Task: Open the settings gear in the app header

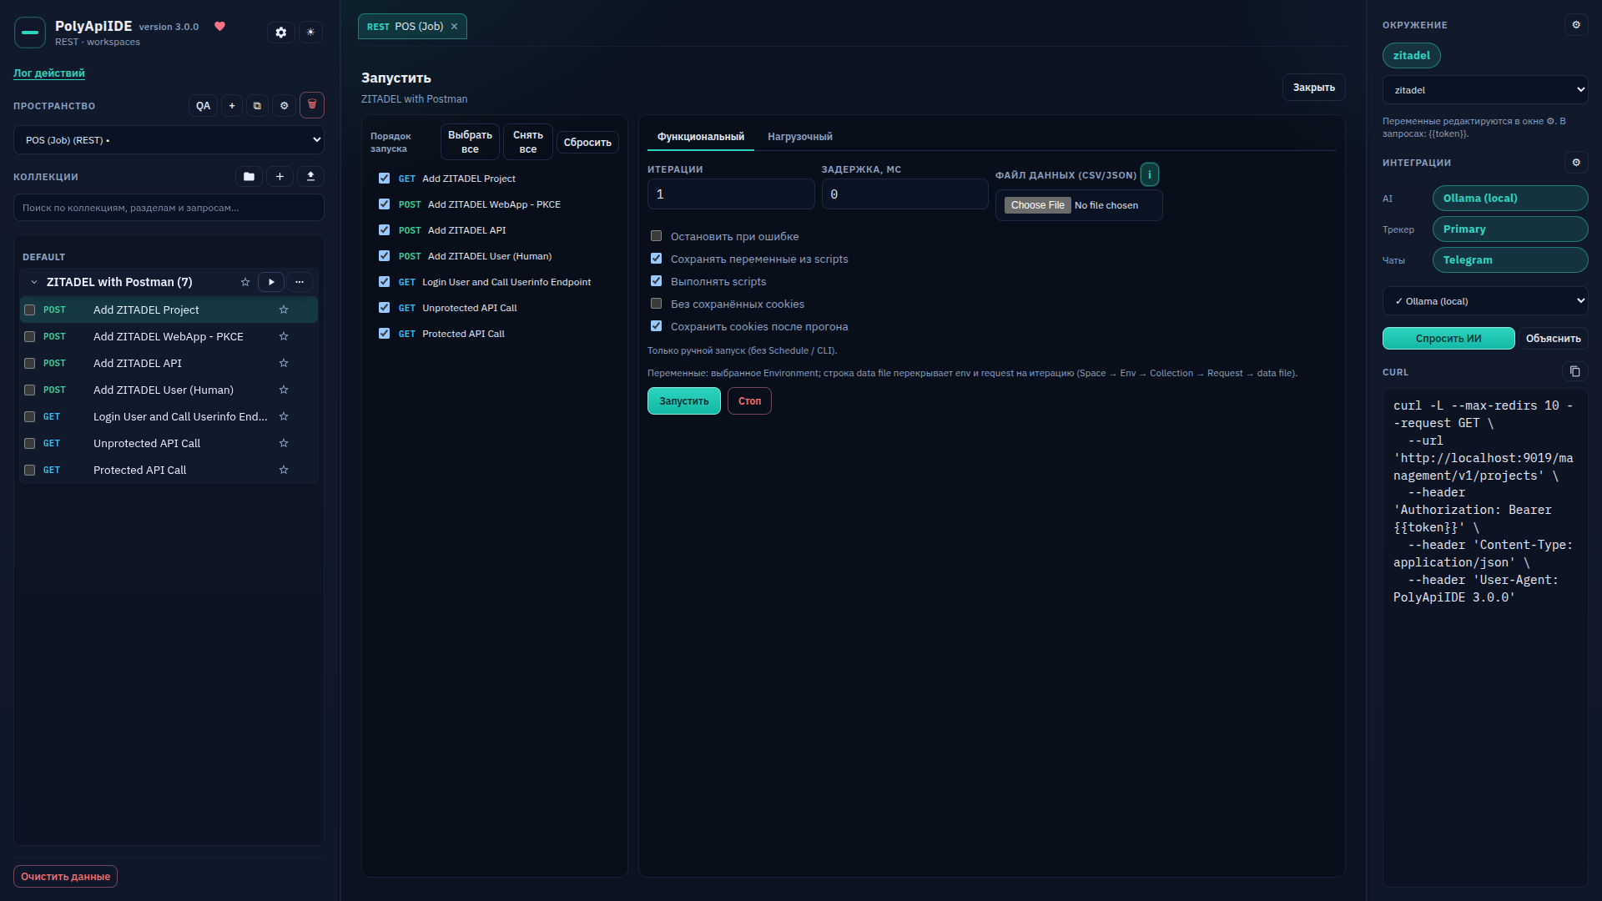Action: click(281, 33)
